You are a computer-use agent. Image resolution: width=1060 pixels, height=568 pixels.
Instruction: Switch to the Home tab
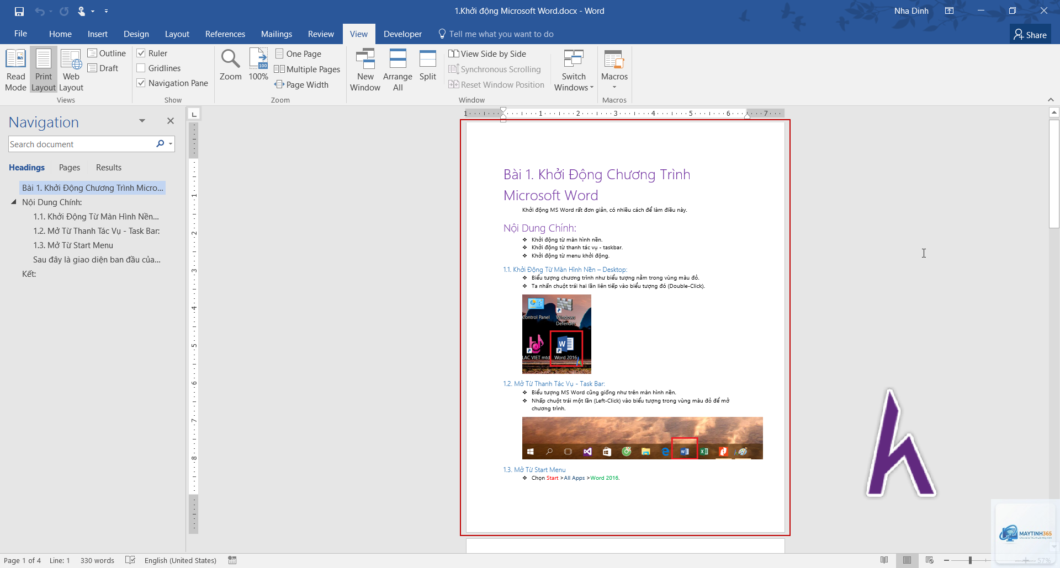coord(60,34)
